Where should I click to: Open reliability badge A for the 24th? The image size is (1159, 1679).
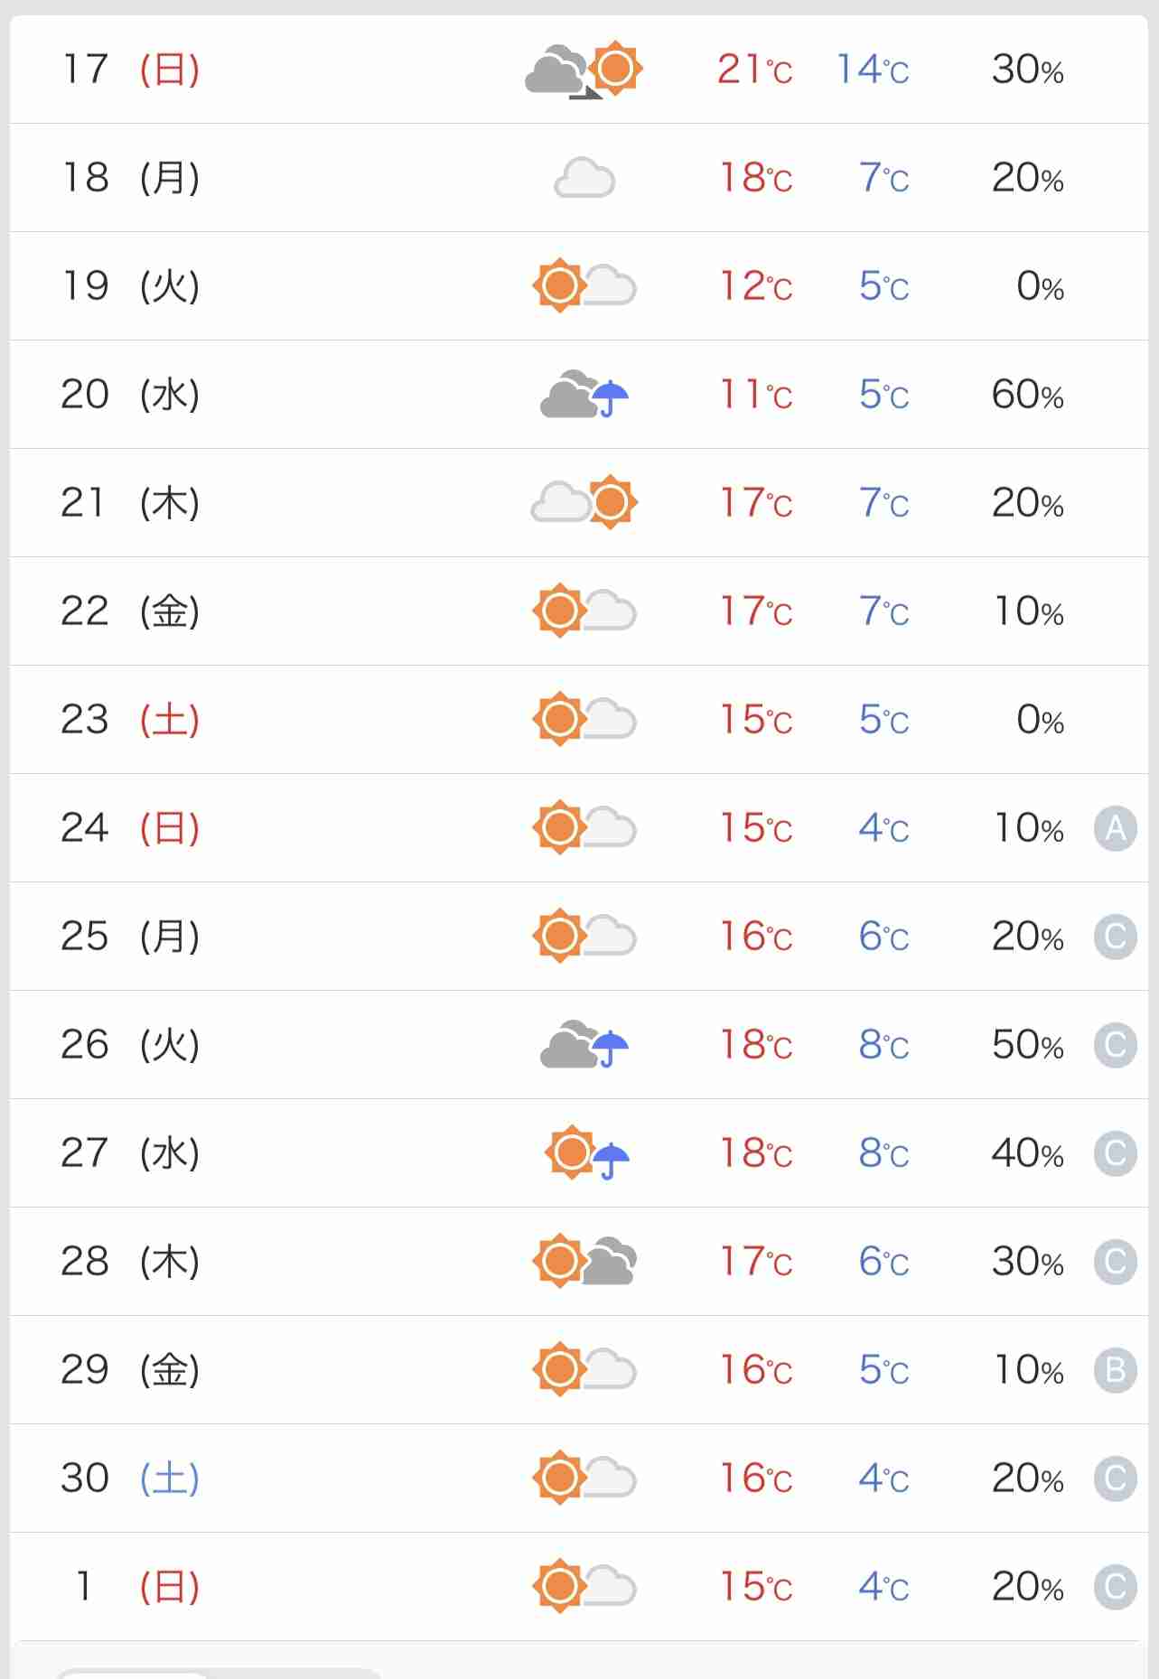(x=1115, y=828)
